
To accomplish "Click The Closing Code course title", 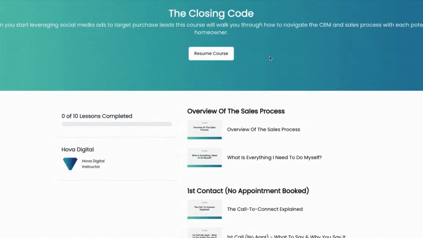I will [x=211, y=14].
